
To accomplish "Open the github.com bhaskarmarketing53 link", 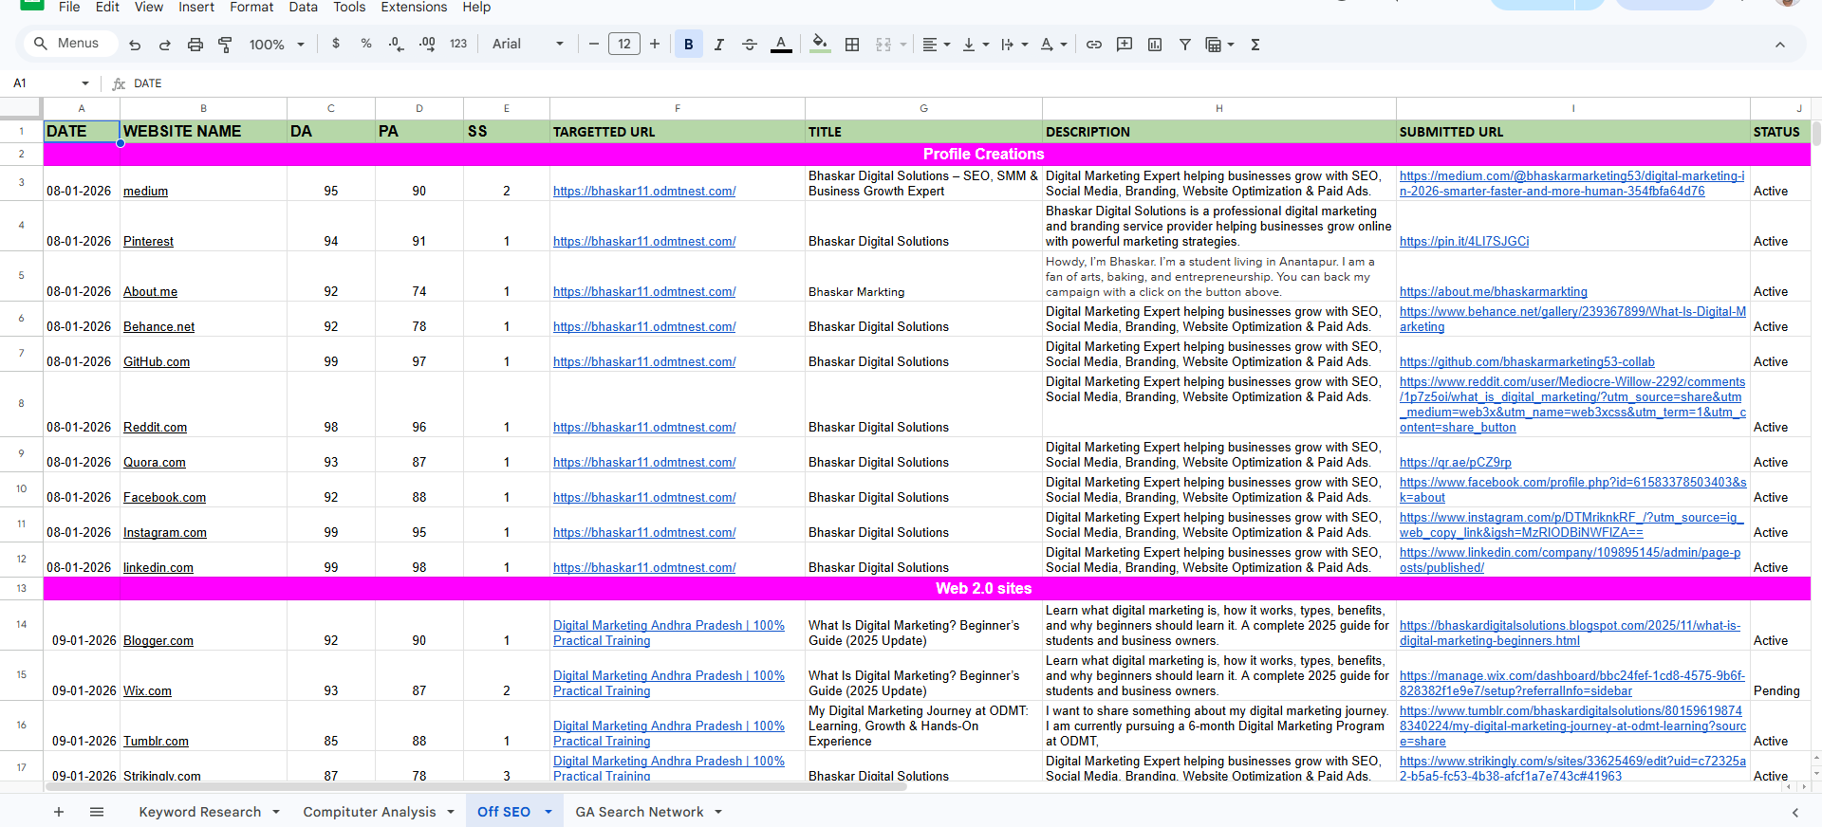I will coord(1527,361).
